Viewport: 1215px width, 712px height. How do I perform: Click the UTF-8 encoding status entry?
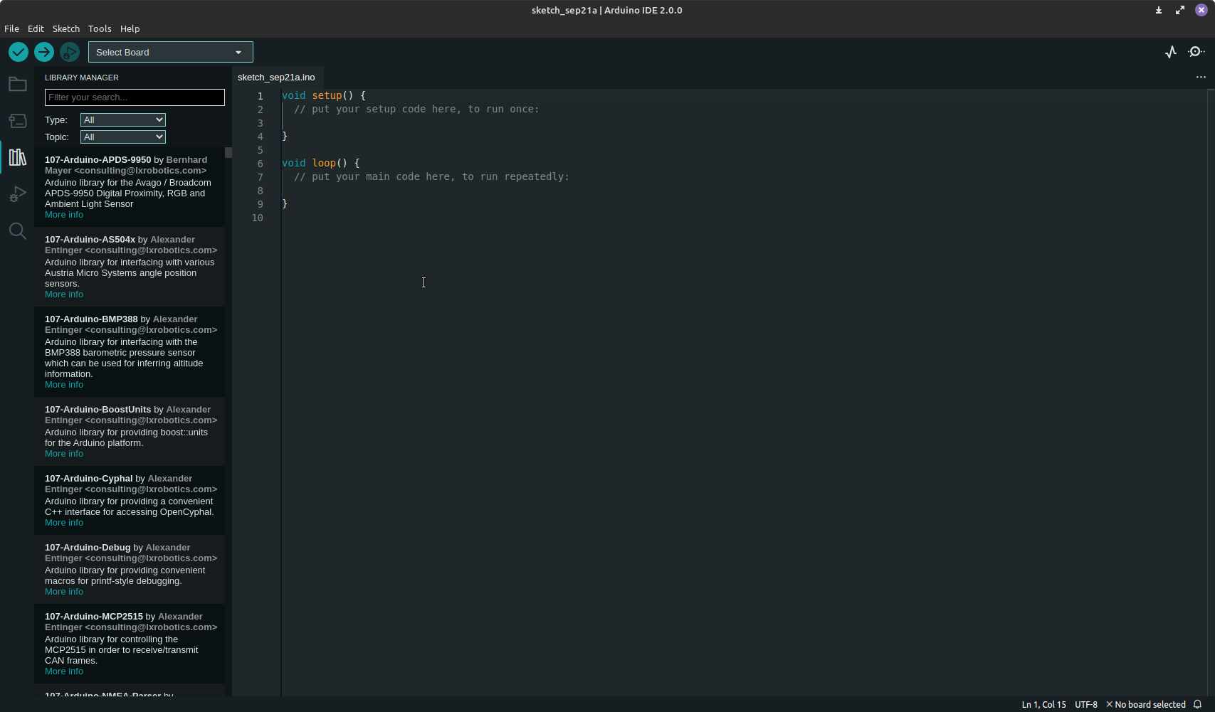[x=1086, y=704]
